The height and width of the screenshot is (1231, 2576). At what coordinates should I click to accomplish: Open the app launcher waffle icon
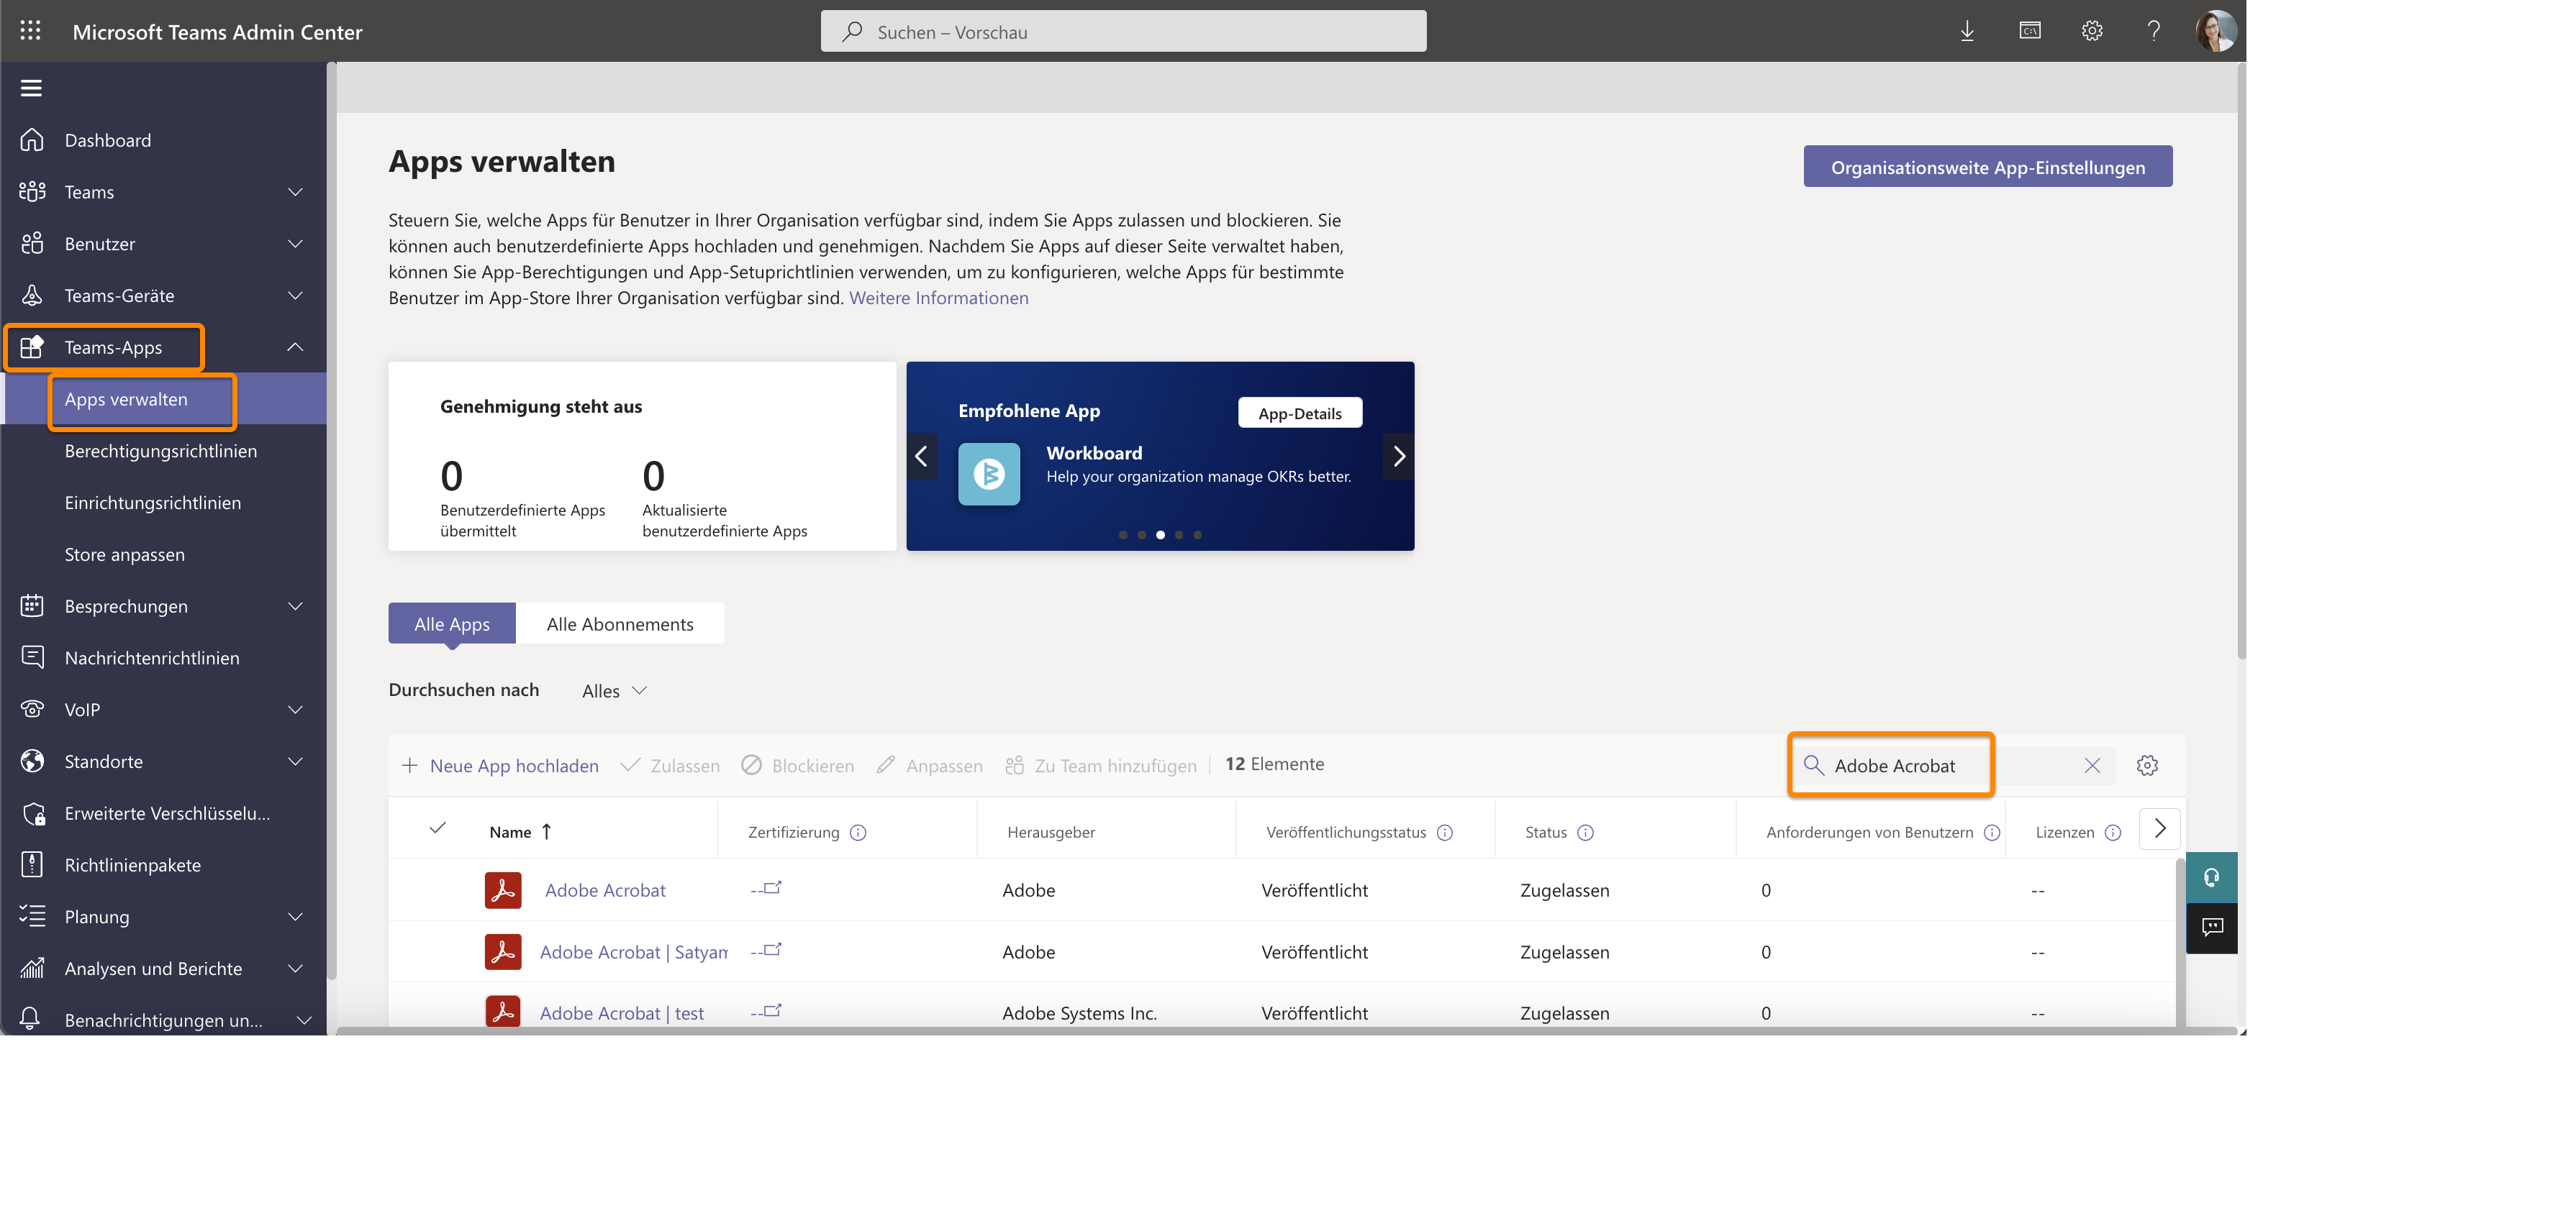pyautogui.click(x=30, y=31)
